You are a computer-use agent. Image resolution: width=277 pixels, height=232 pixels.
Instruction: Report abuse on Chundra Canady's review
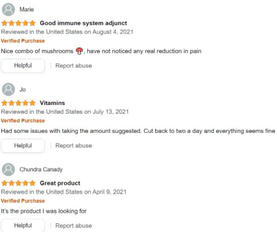(74, 226)
